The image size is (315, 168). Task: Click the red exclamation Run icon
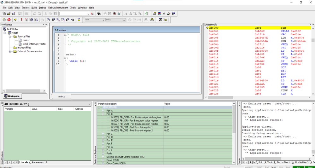22,20
